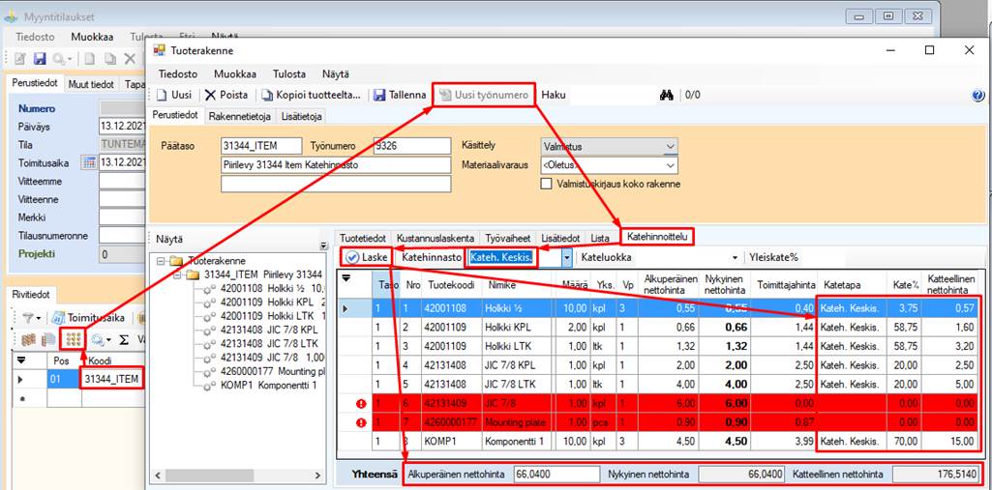Collapse the Tuoterakenne root tree node
Viewport: 992px width, 490px height.
pos(162,261)
